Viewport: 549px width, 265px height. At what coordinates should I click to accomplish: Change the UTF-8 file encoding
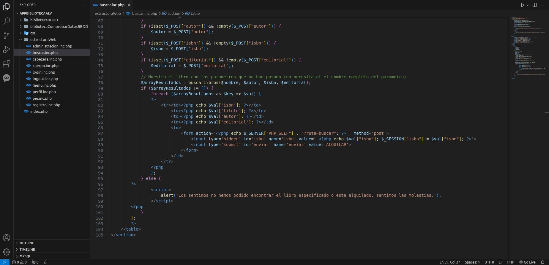(489, 262)
